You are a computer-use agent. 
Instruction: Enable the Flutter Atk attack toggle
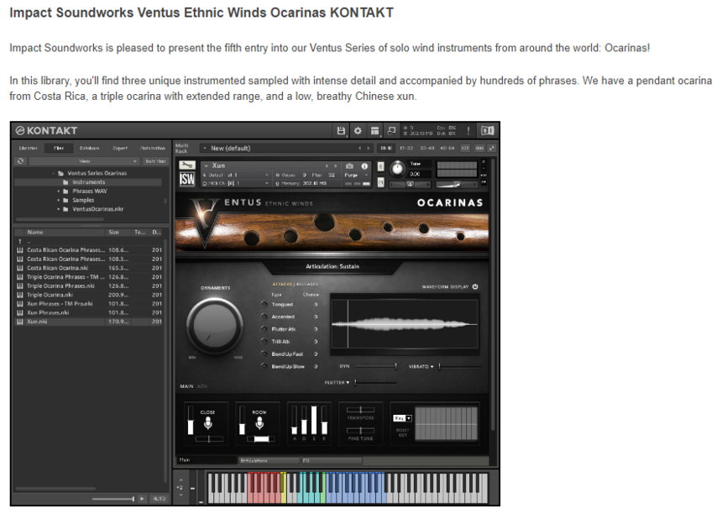pos(265,329)
